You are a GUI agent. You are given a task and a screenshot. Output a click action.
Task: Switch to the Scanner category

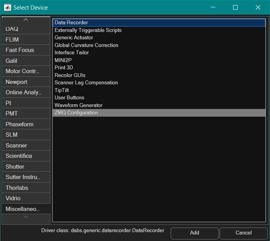(26, 146)
